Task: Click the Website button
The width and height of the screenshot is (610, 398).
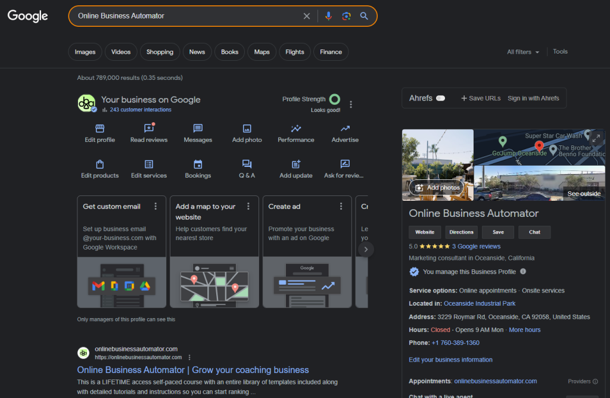Action: pos(424,232)
